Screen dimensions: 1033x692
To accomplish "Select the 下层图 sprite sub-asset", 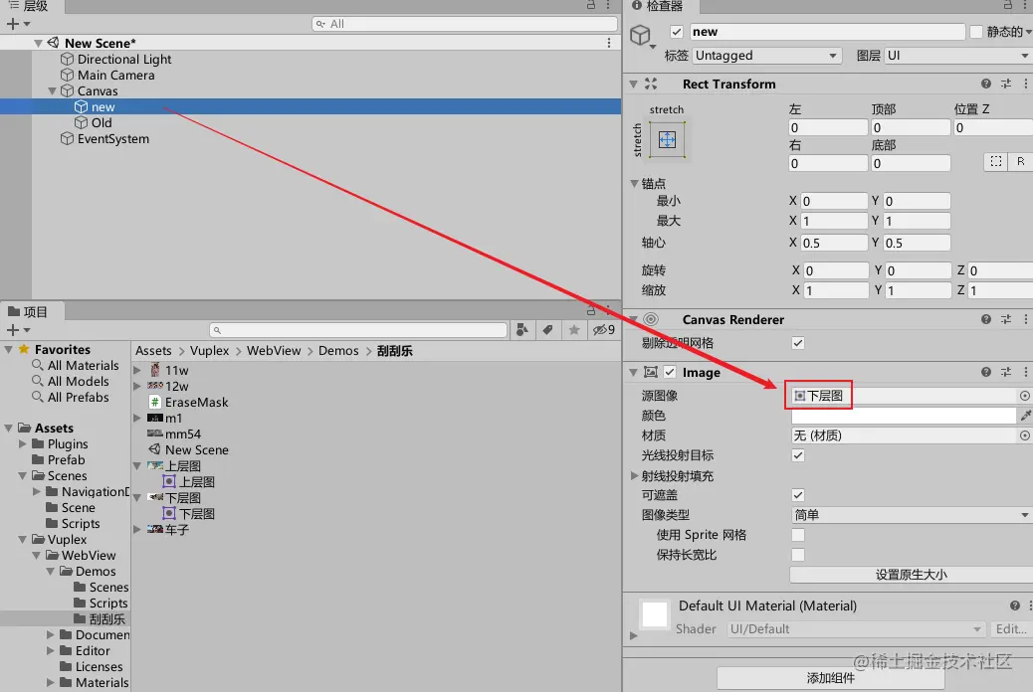I will (x=196, y=514).
